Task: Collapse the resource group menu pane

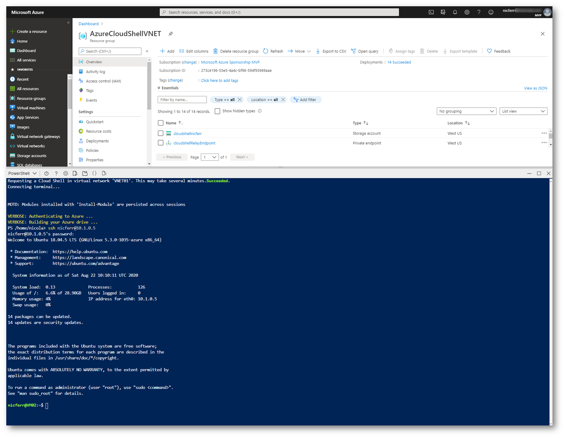Action: pos(147,51)
